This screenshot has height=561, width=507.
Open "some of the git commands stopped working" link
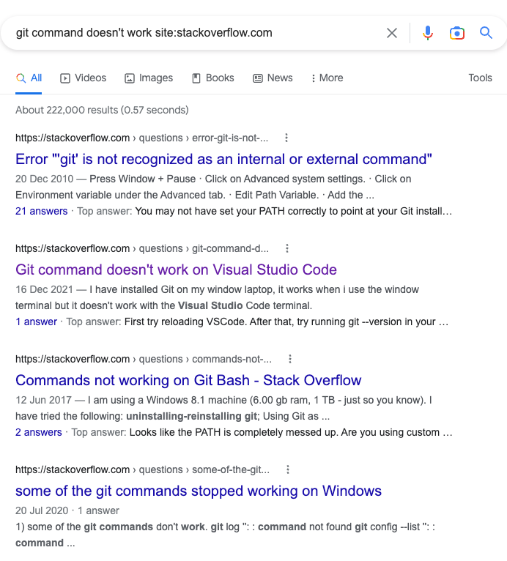[x=199, y=491]
